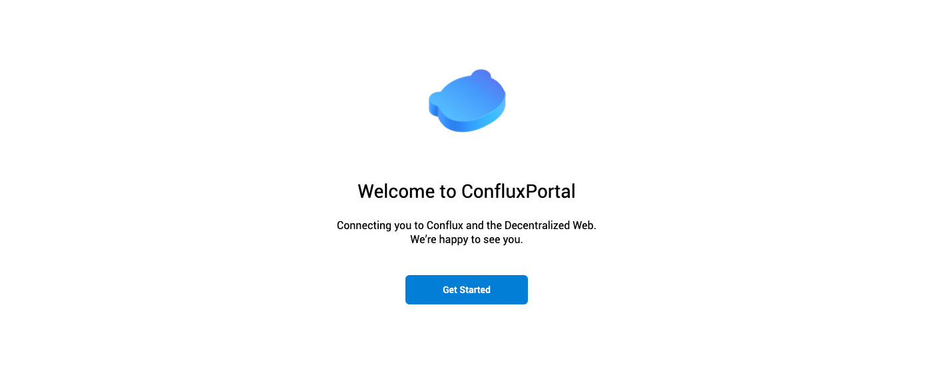Click the word to in the heading
The image size is (932, 373).
pyautogui.click(x=448, y=192)
